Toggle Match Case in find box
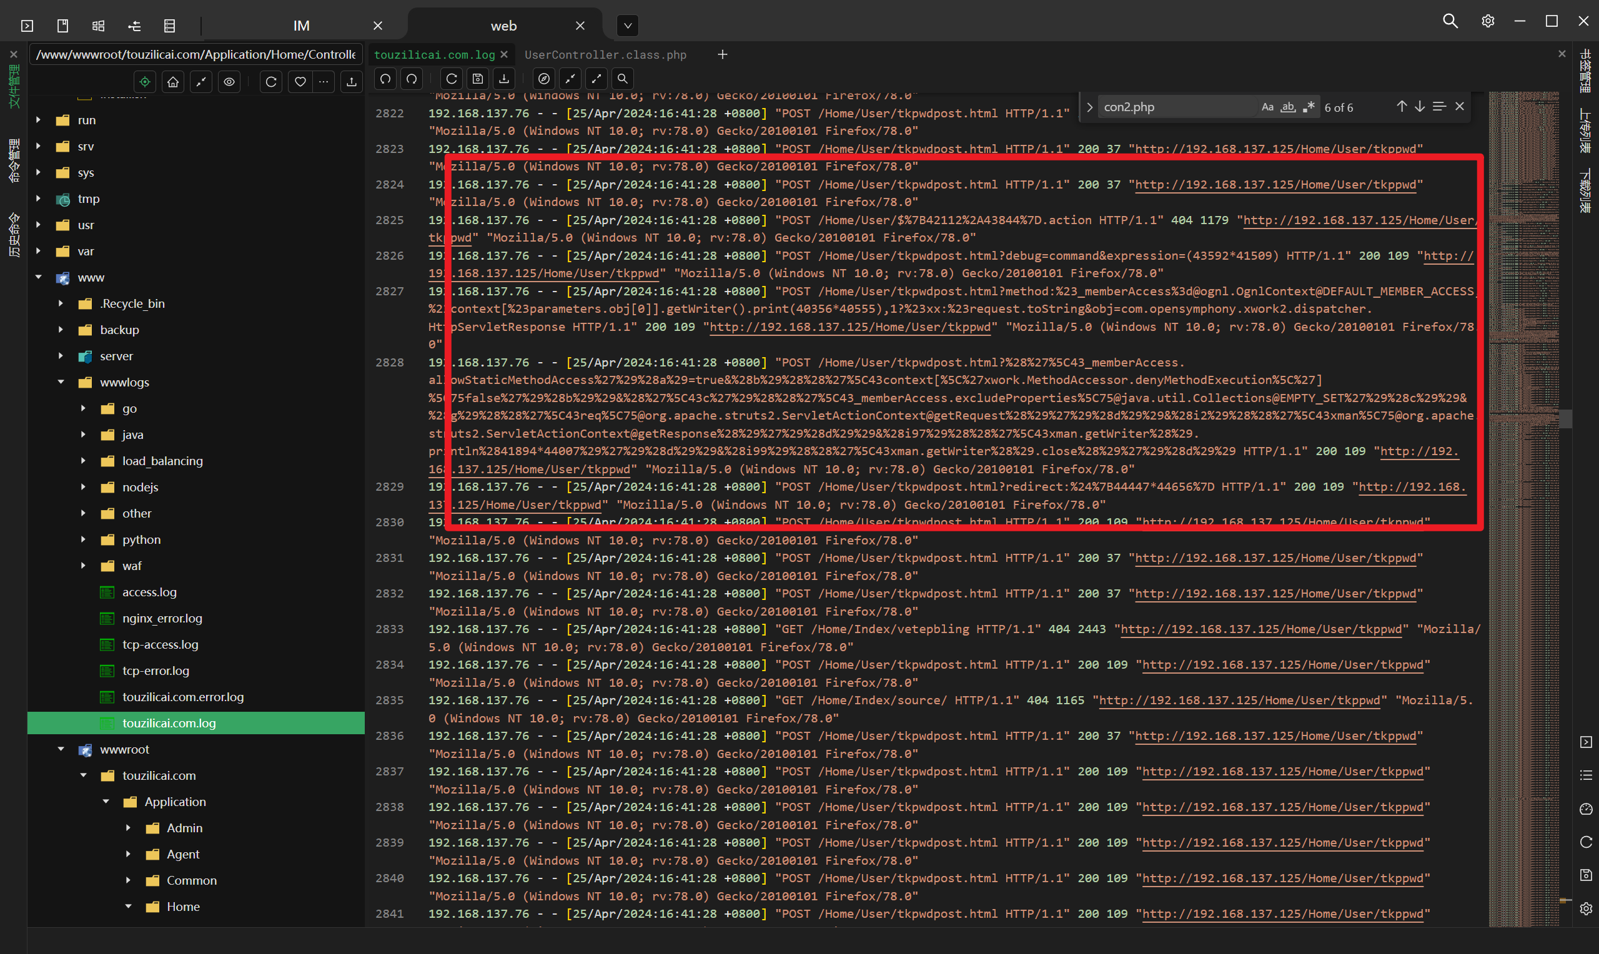The image size is (1599, 954). [1267, 107]
